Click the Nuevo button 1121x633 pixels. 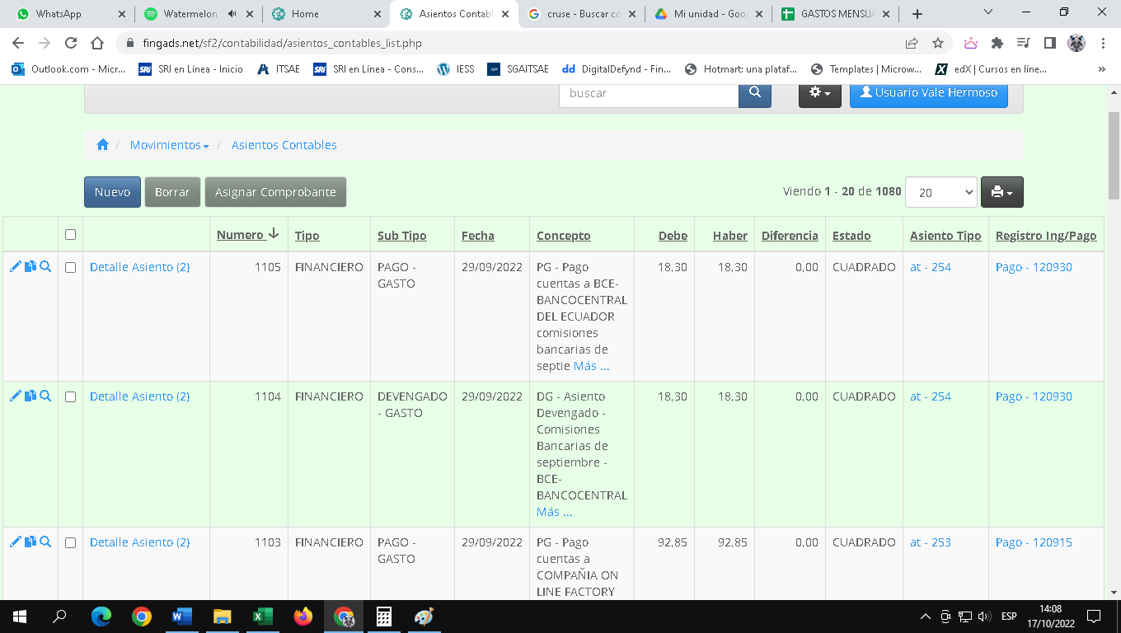click(x=112, y=192)
